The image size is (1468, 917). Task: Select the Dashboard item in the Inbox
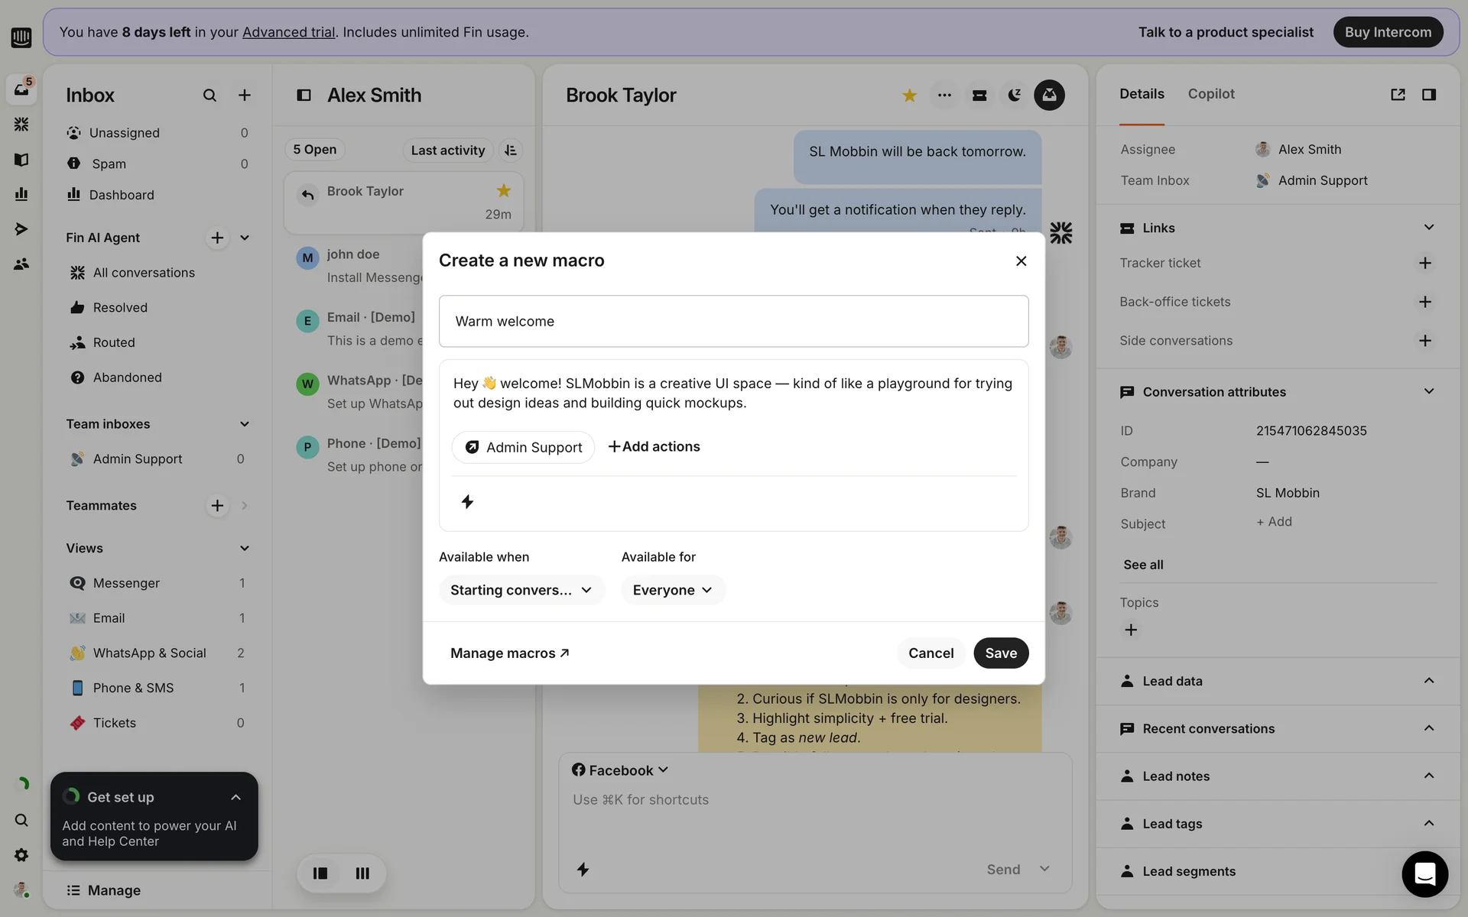click(x=121, y=195)
